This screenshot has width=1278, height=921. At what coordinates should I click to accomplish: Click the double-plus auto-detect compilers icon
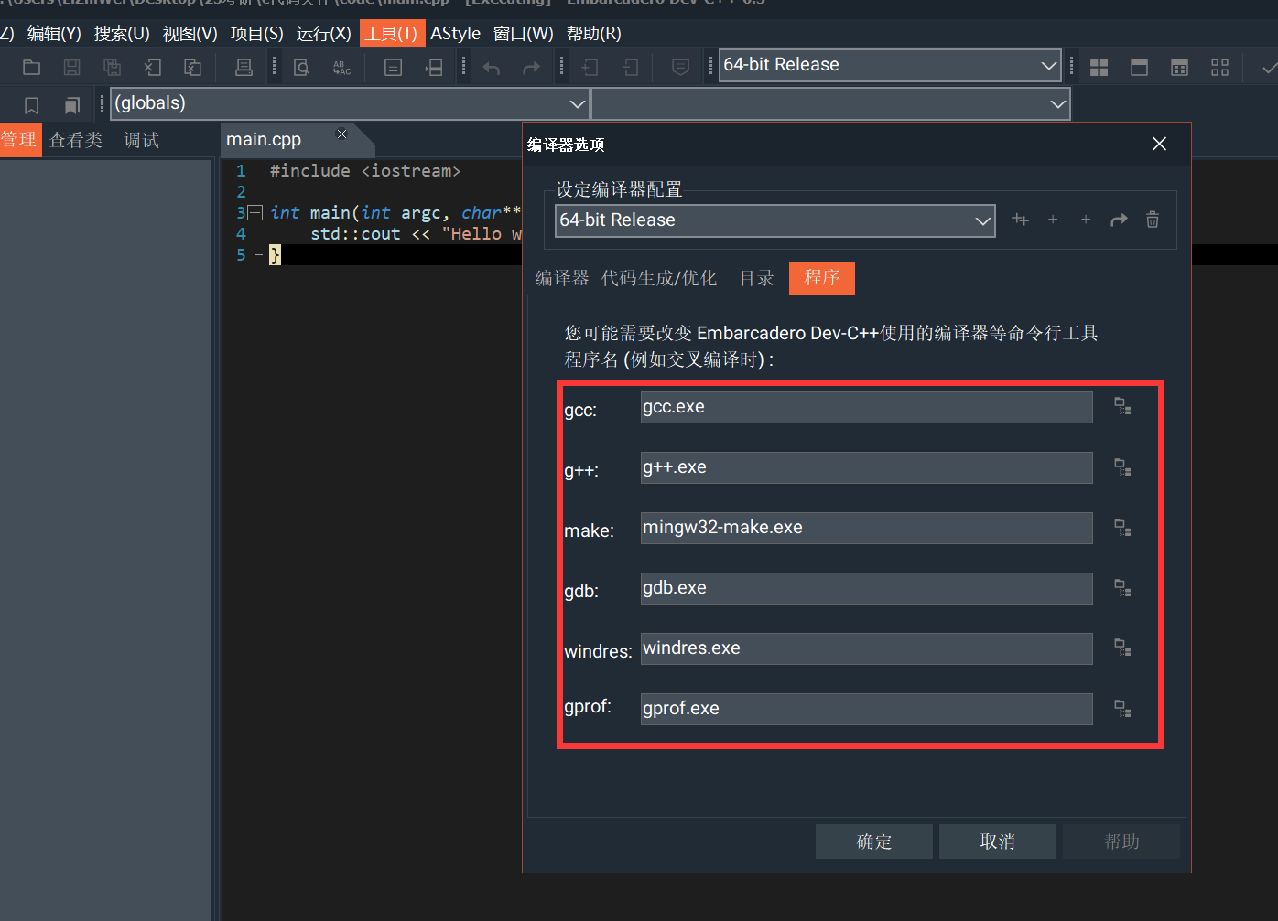[1020, 220]
